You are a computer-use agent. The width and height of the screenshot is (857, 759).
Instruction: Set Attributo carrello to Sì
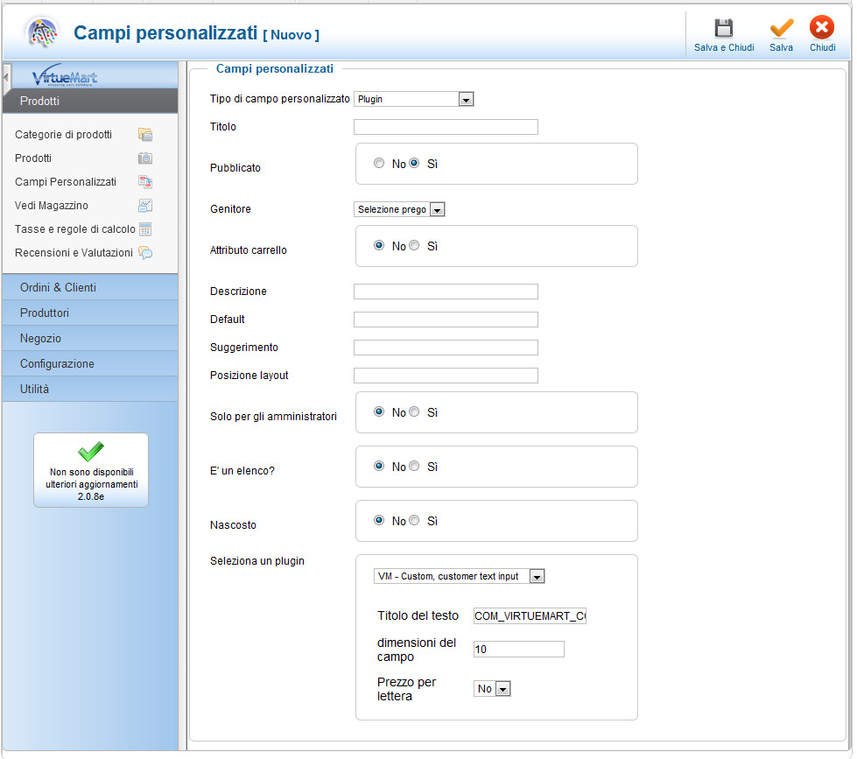point(415,246)
